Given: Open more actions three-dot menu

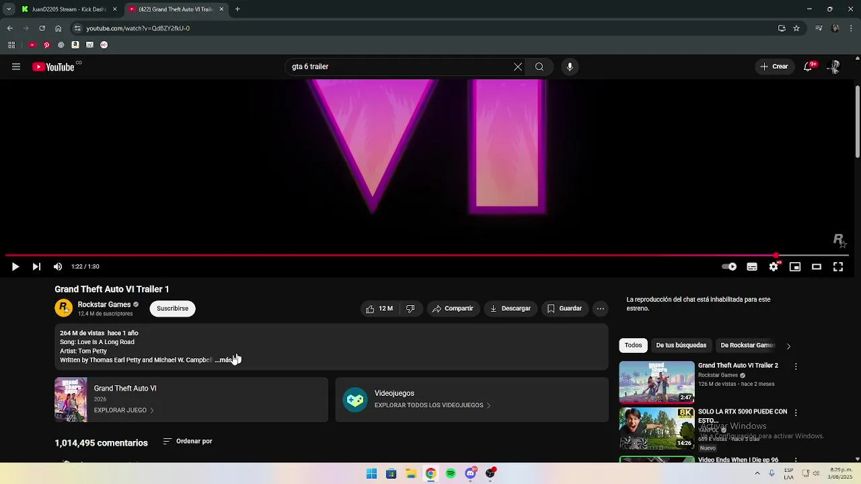Looking at the screenshot, I should (601, 309).
